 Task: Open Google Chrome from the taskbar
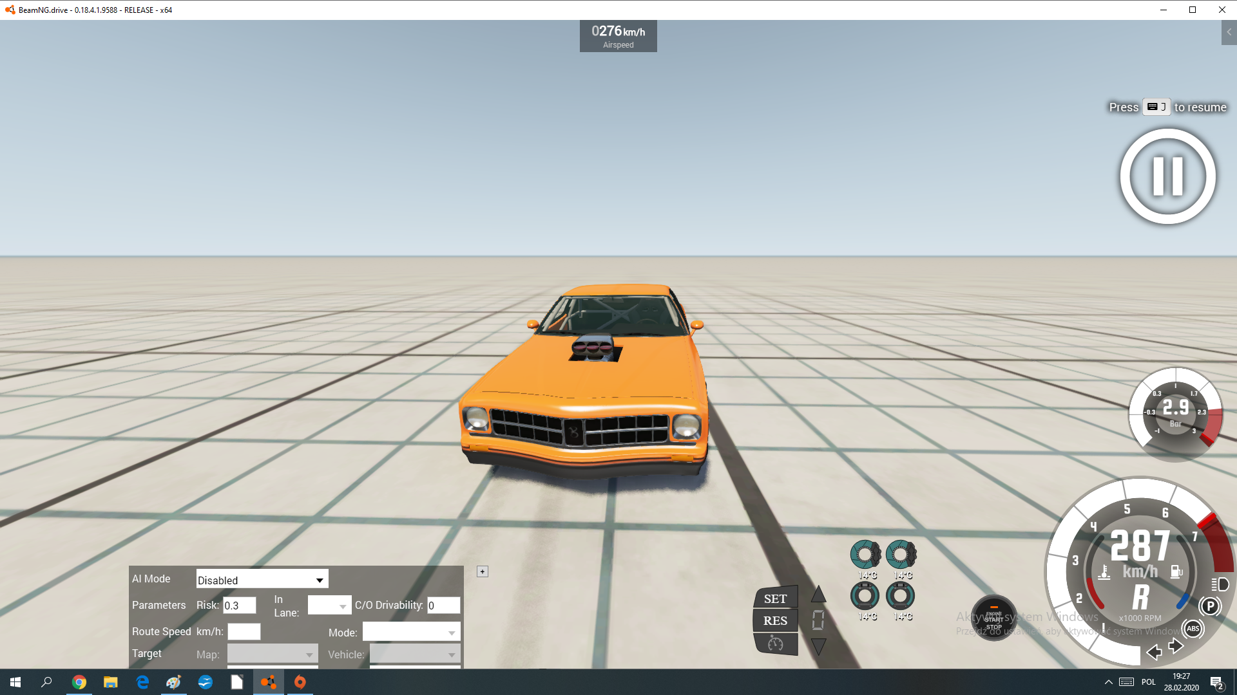pyautogui.click(x=79, y=682)
